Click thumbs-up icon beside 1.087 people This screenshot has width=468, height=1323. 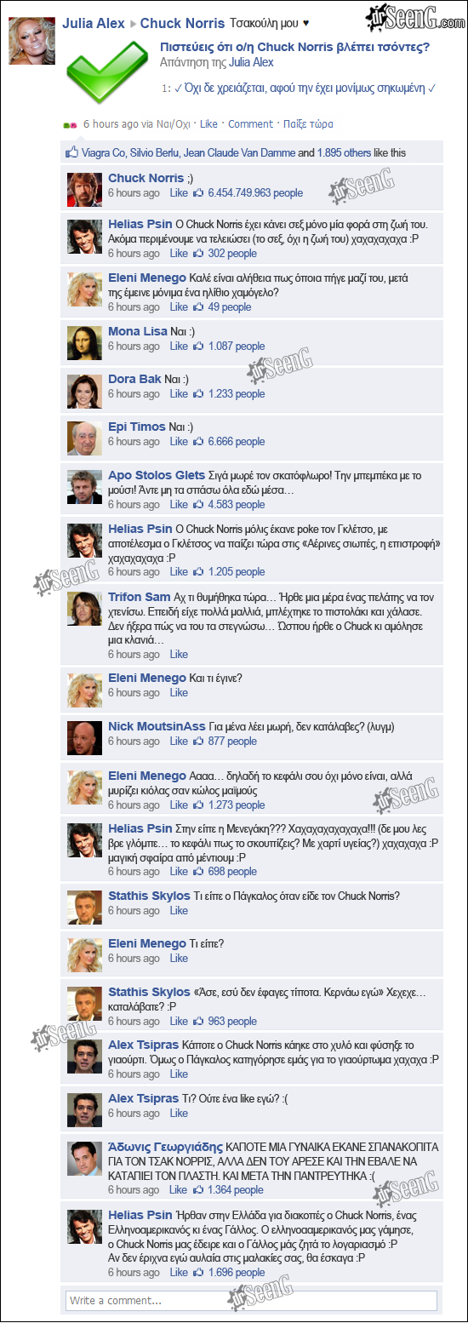pos(198,346)
